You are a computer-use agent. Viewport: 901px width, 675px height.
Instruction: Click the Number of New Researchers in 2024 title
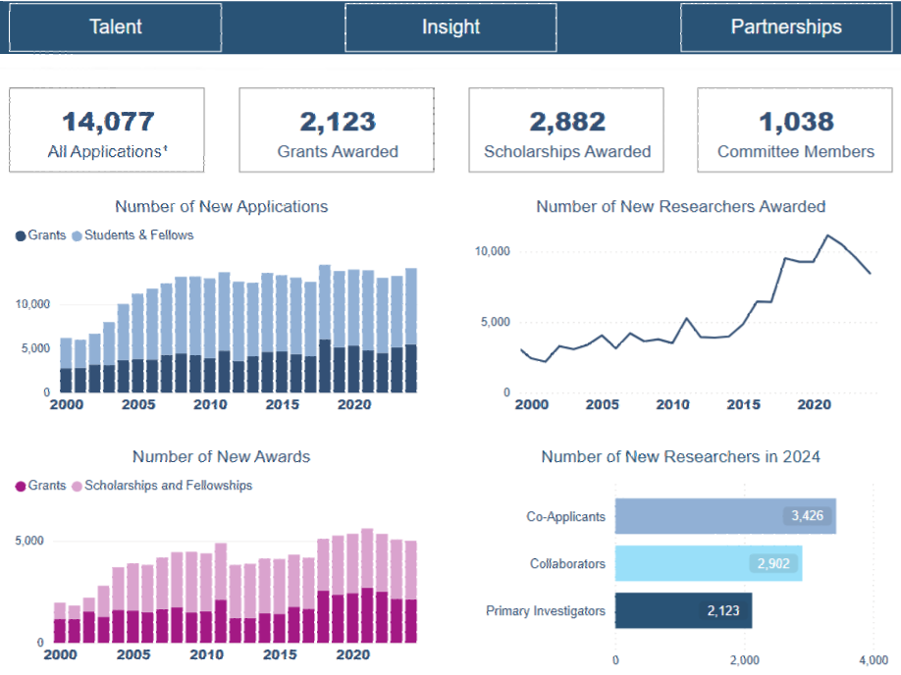click(x=680, y=457)
